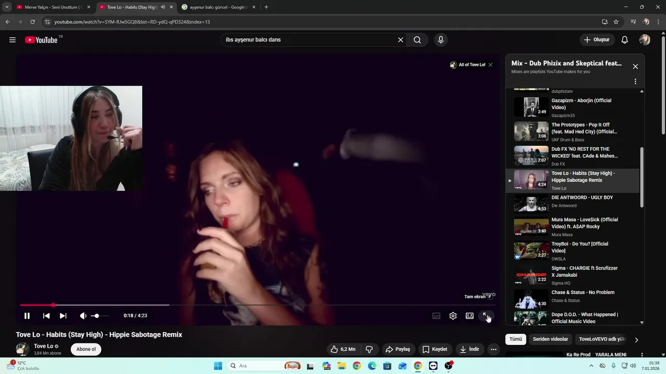Screen dimensions: 666x374
Task: Select the Seriden videolar chip
Action: (x=550, y=339)
